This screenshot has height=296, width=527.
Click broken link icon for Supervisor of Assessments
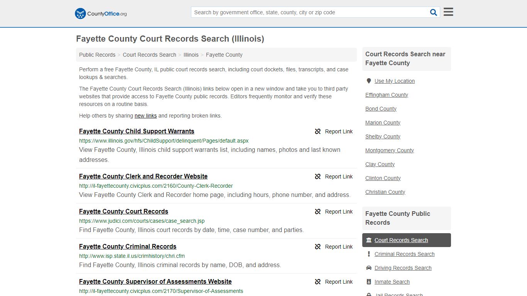point(318,282)
